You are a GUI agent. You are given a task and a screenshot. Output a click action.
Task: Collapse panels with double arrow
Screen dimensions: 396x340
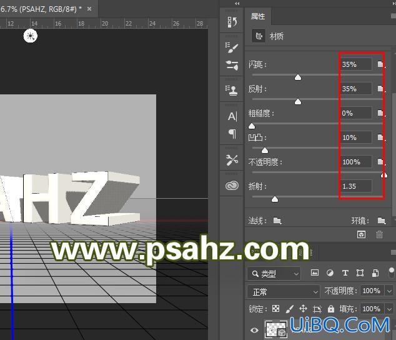[237, 3]
